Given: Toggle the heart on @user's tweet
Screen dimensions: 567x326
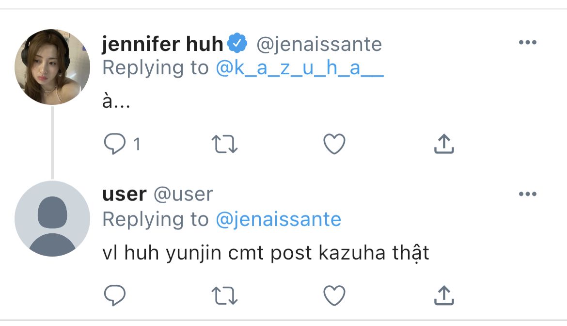Looking at the screenshot, I should point(334,295).
